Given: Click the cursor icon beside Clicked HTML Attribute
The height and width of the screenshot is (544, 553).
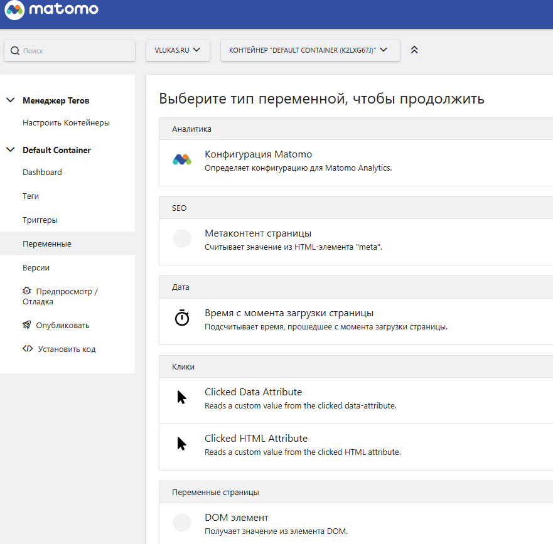Looking at the screenshot, I should click(x=182, y=444).
